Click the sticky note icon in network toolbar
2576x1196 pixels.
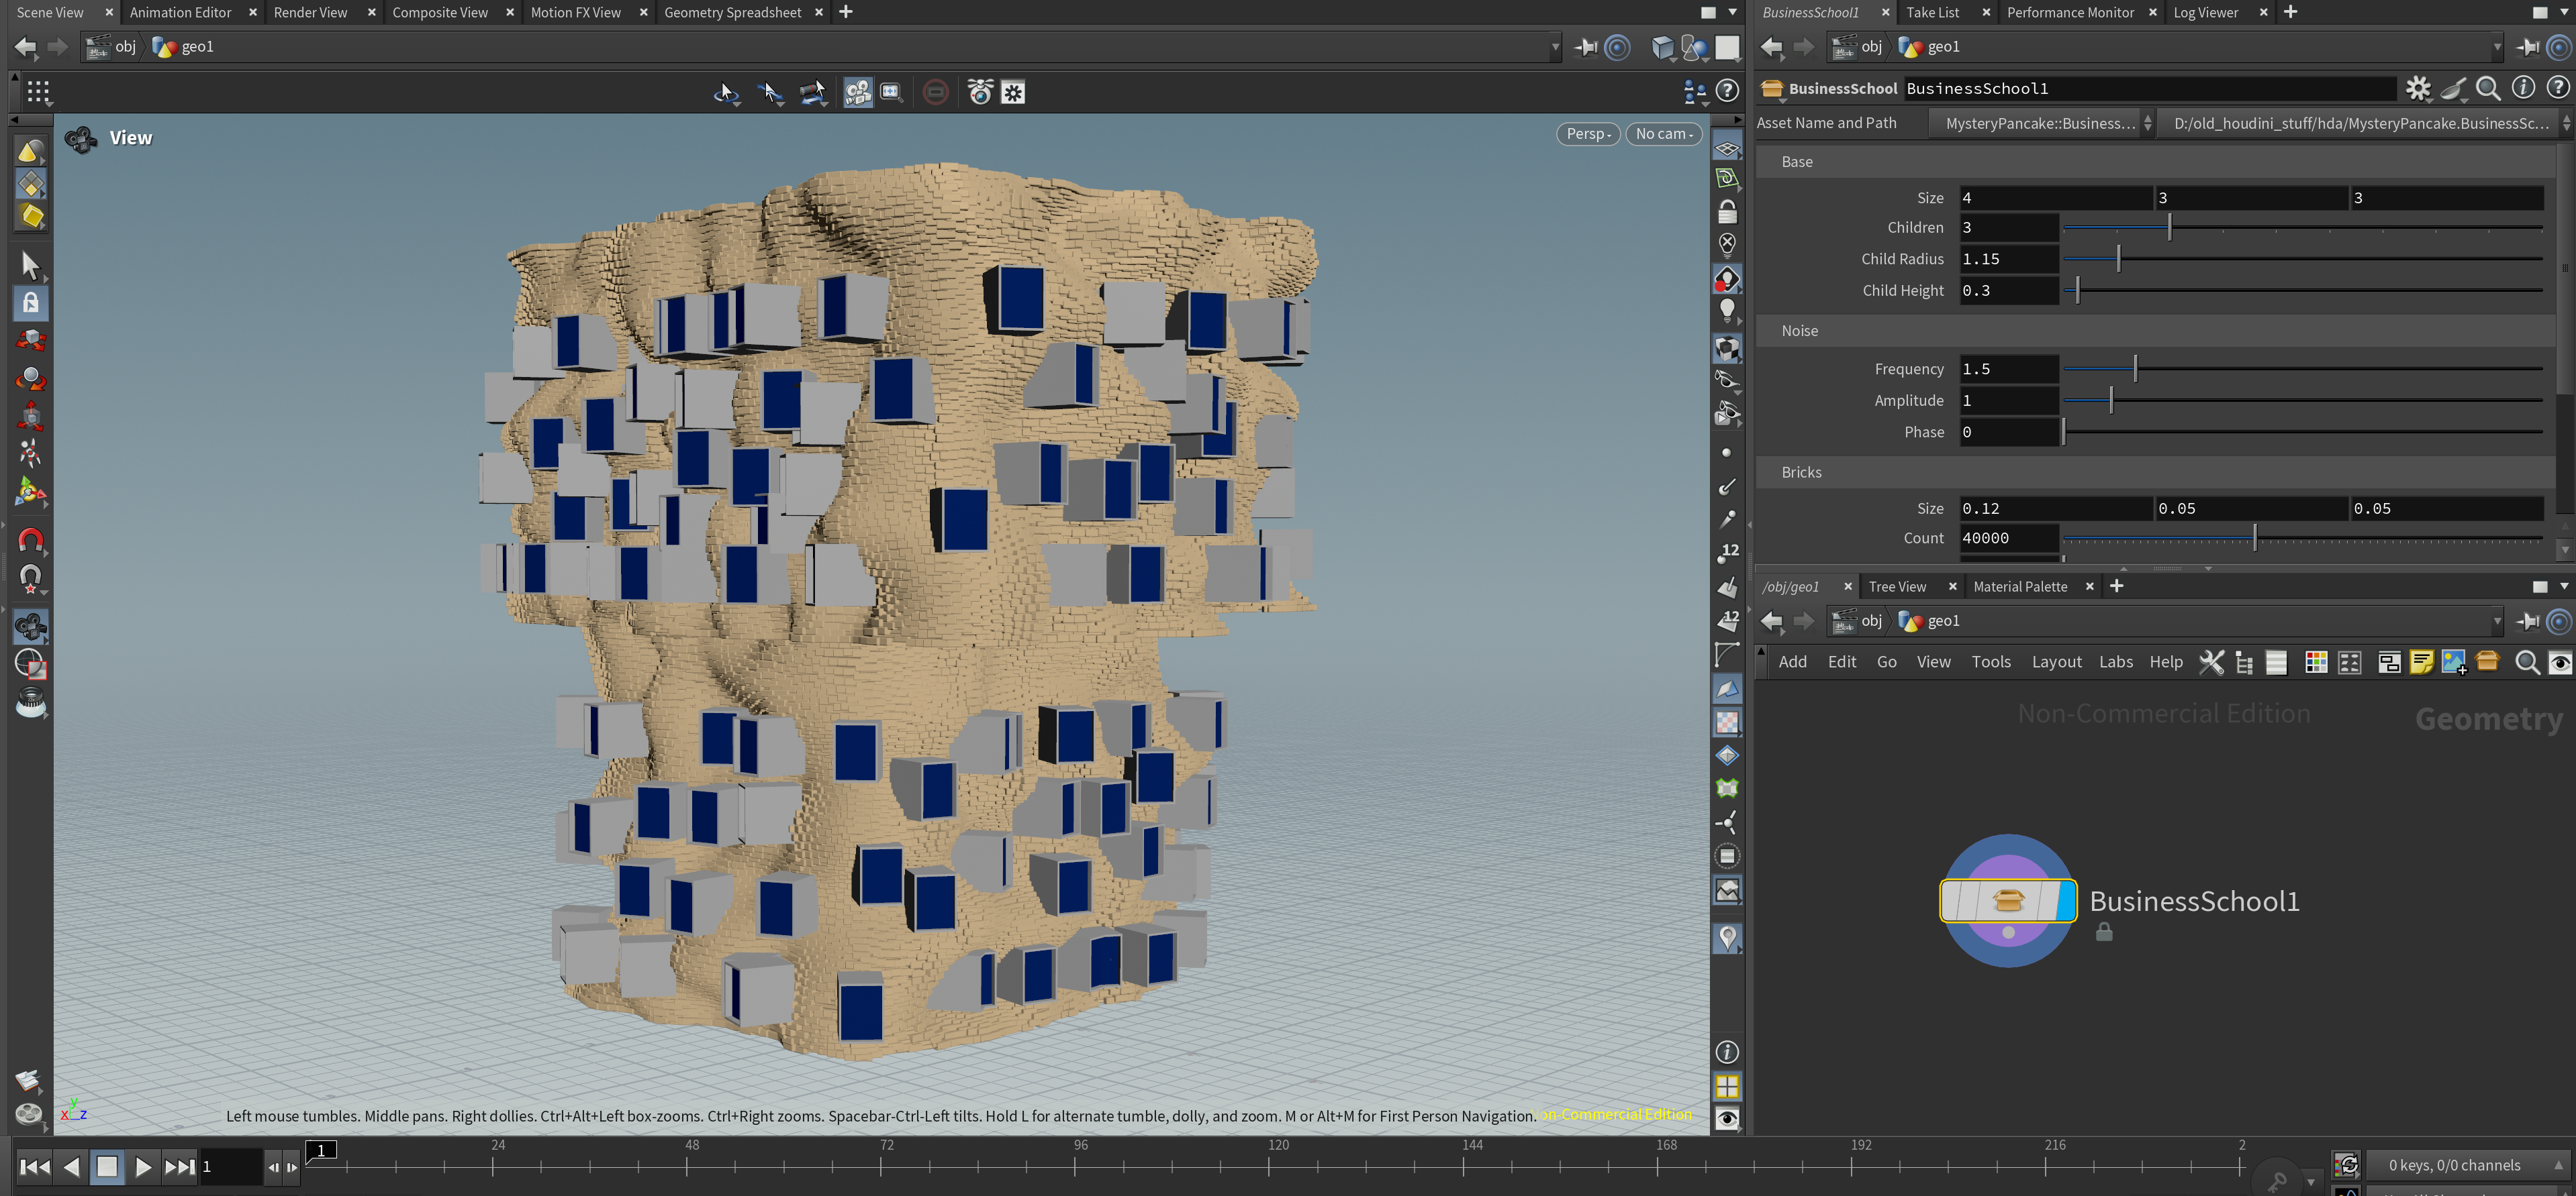(2421, 663)
